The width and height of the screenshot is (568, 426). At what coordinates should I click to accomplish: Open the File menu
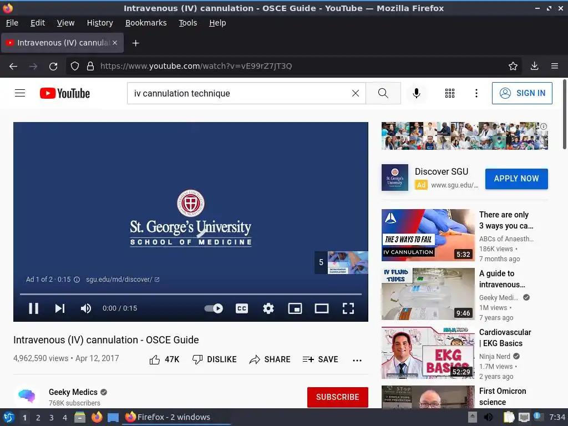(x=12, y=23)
